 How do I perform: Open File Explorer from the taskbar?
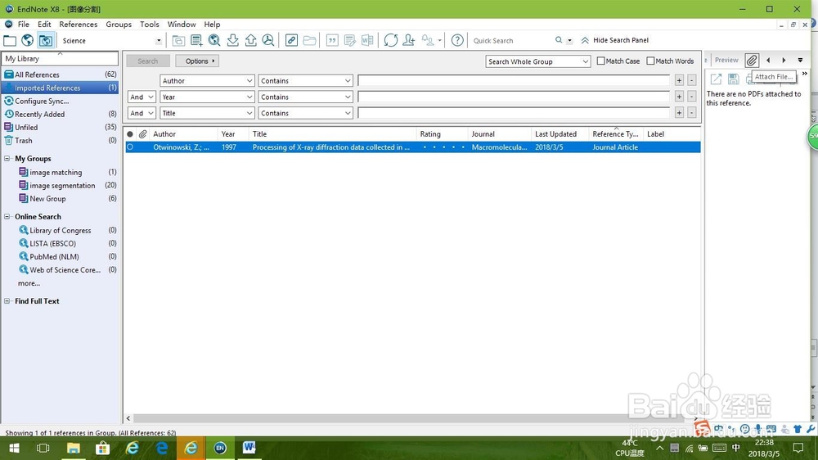click(73, 448)
